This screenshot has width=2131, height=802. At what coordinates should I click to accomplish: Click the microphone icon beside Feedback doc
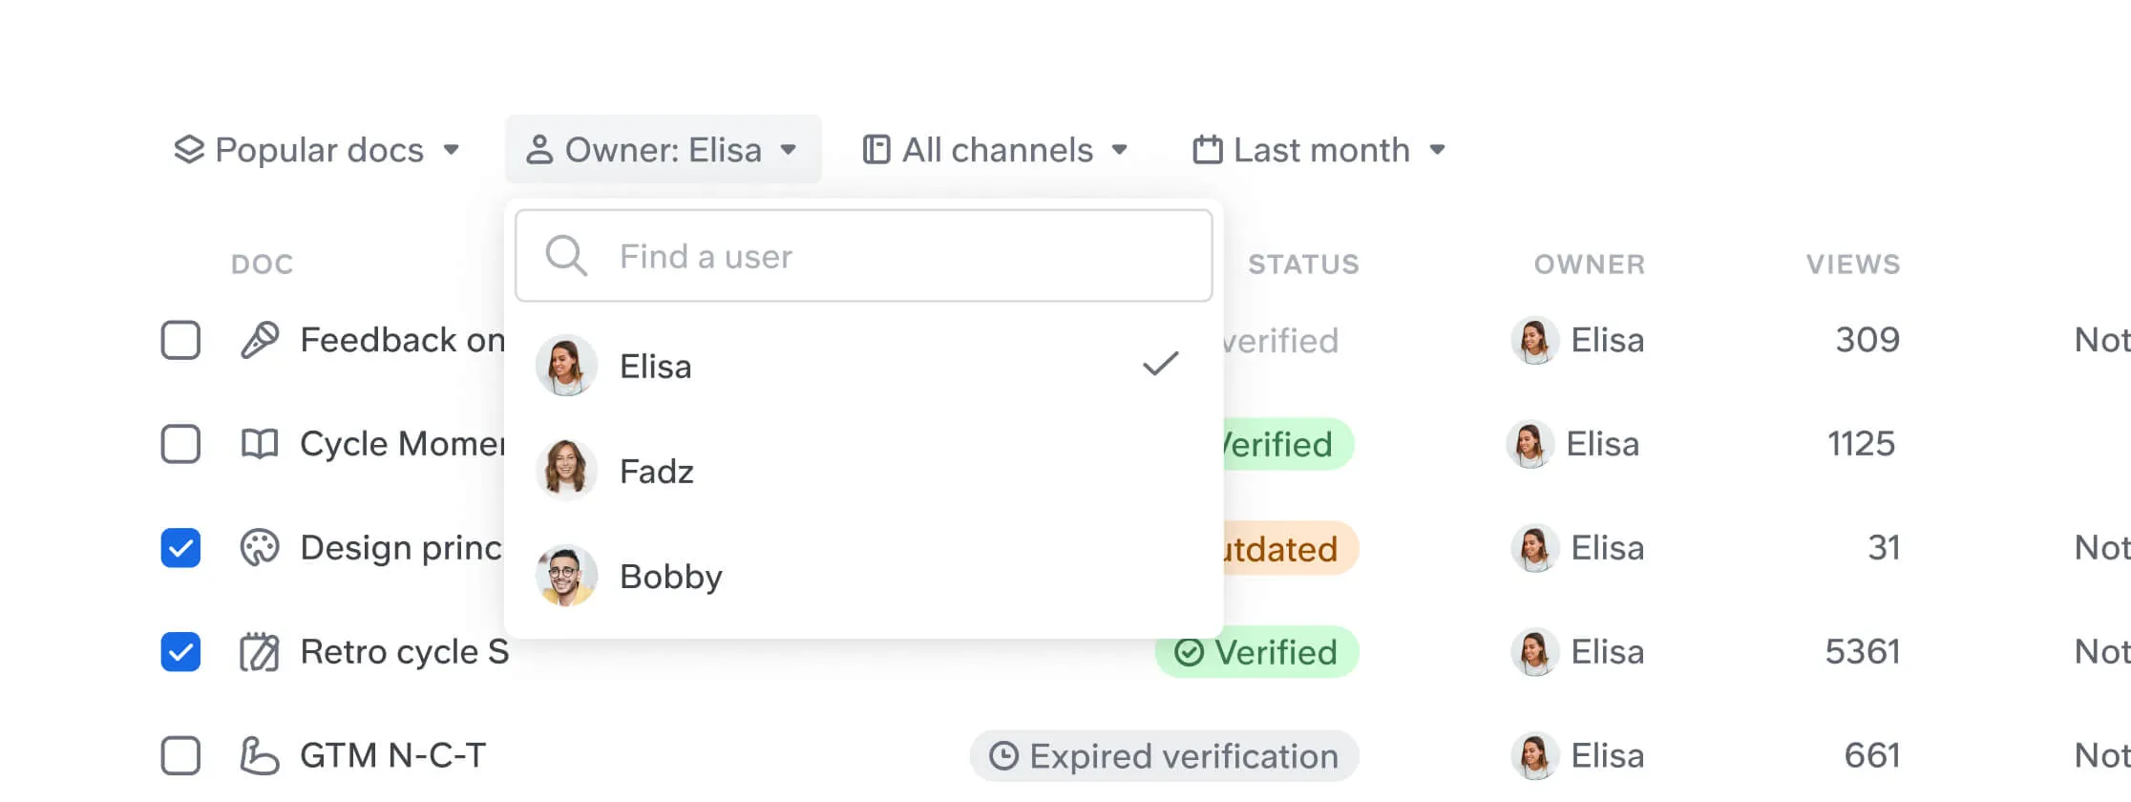coord(260,340)
